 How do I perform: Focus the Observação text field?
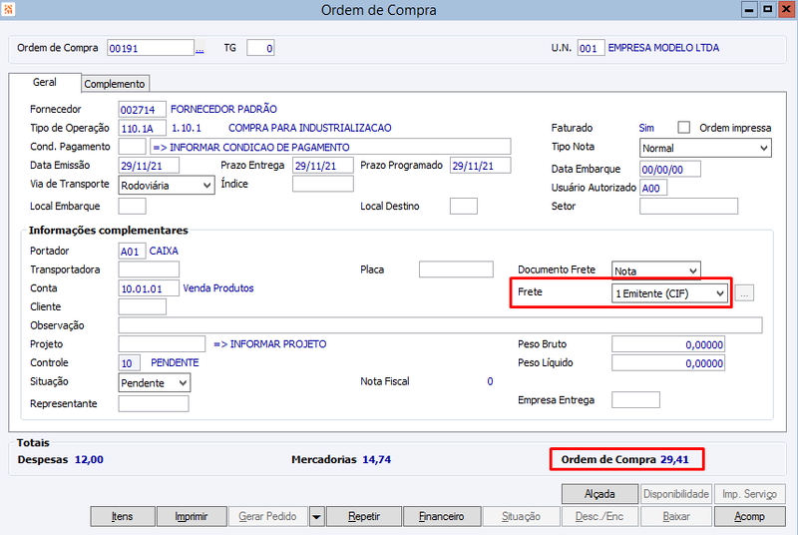coord(440,325)
